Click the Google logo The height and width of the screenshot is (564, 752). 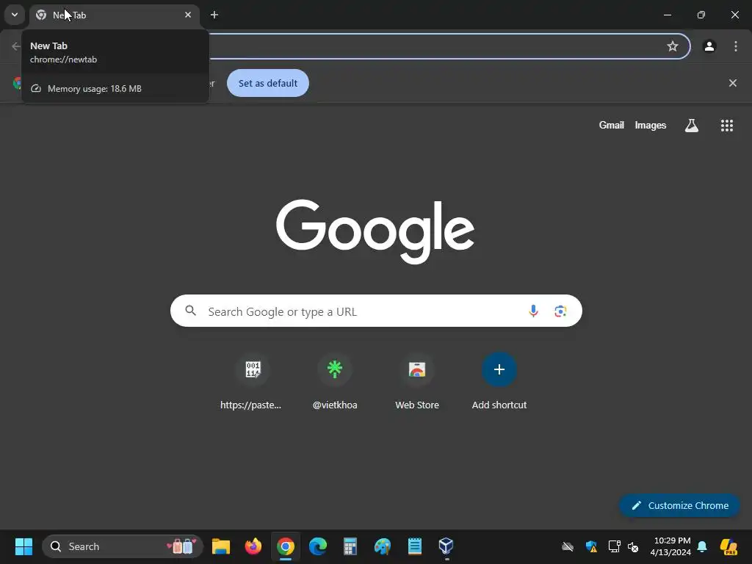click(375, 231)
